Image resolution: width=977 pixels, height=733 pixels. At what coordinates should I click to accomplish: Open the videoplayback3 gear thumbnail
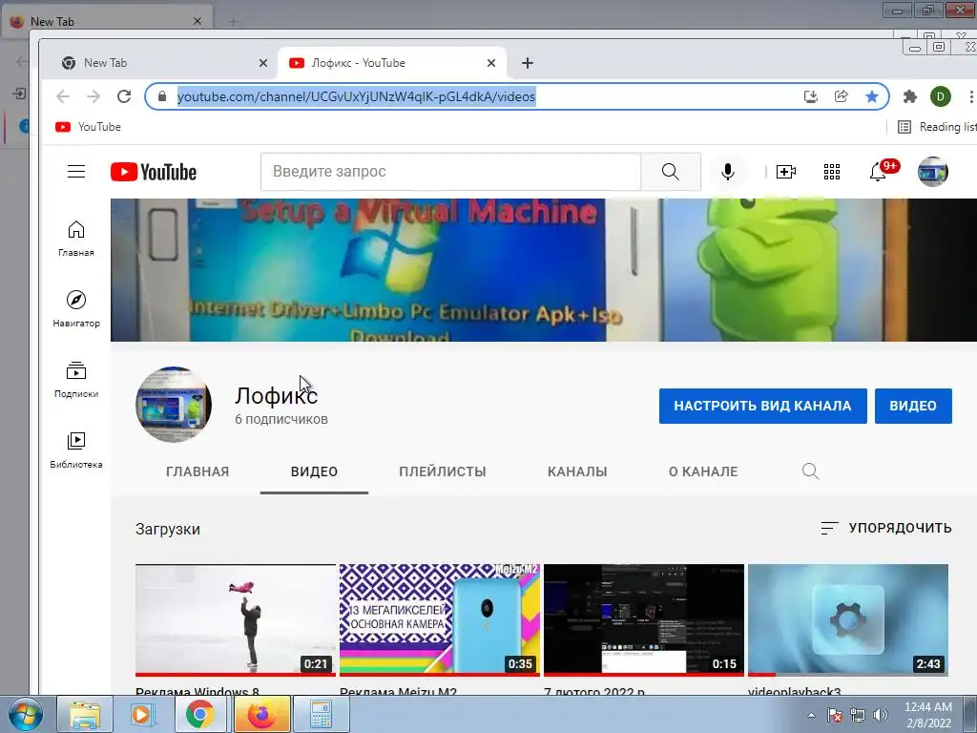coord(848,619)
